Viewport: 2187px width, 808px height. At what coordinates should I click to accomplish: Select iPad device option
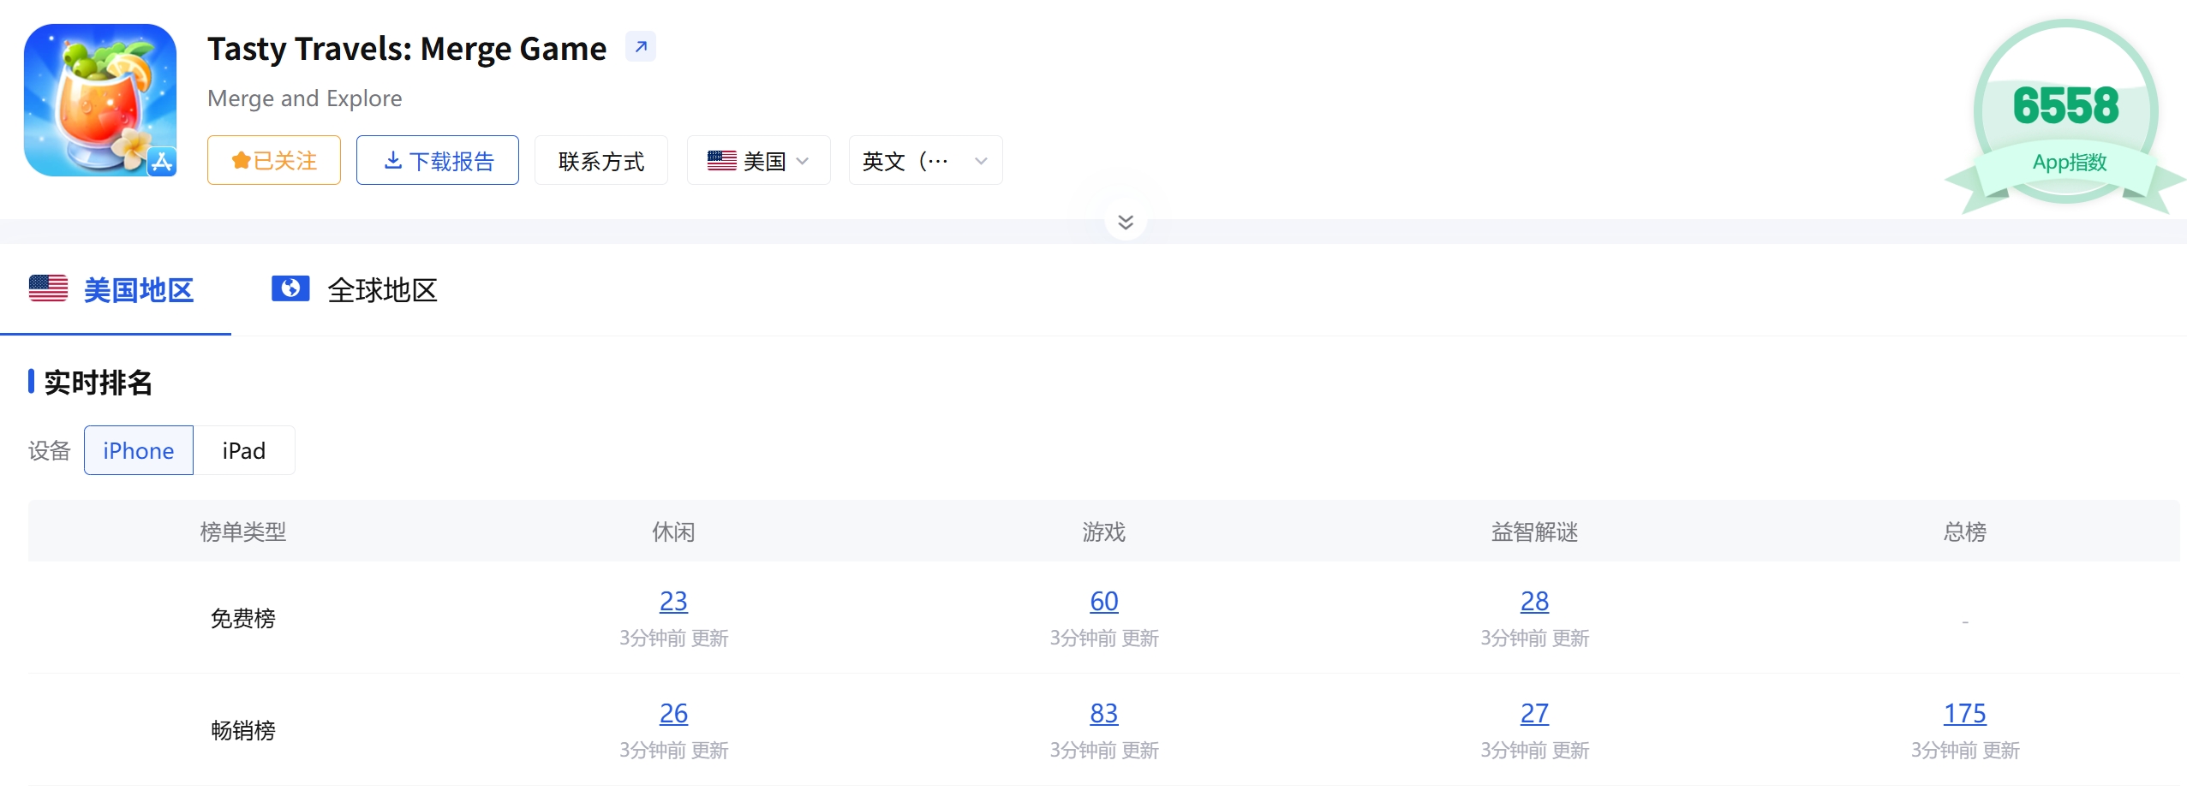tap(244, 450)
